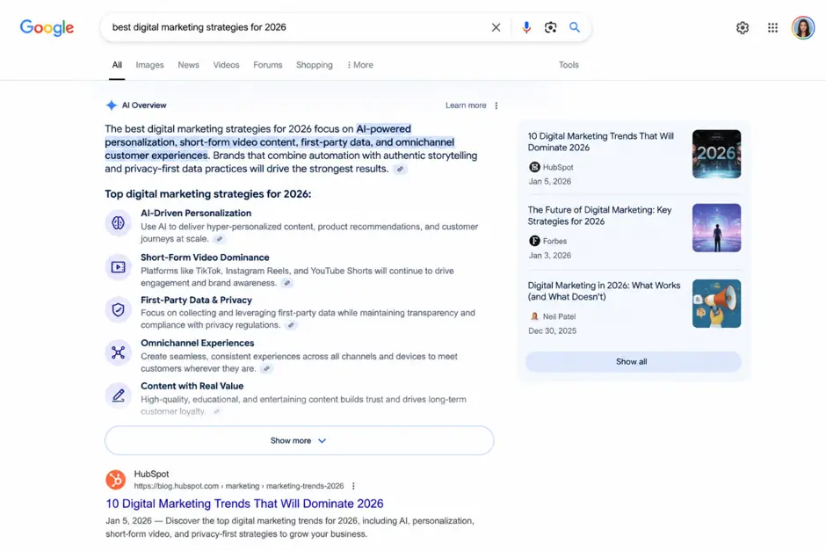Open the 'Digital Marketing in 2026: What Works' card

click(x=604, y=291)
